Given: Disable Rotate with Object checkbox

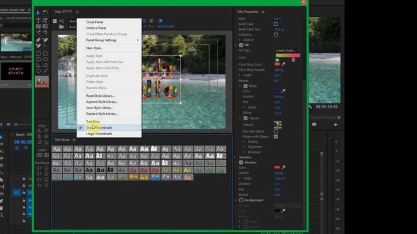Looking at the screenshot, I should coord(276,136).
